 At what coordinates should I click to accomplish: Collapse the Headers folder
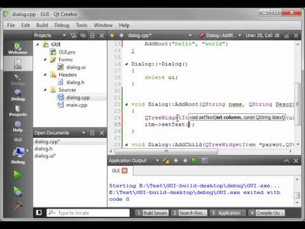[45, 74]
